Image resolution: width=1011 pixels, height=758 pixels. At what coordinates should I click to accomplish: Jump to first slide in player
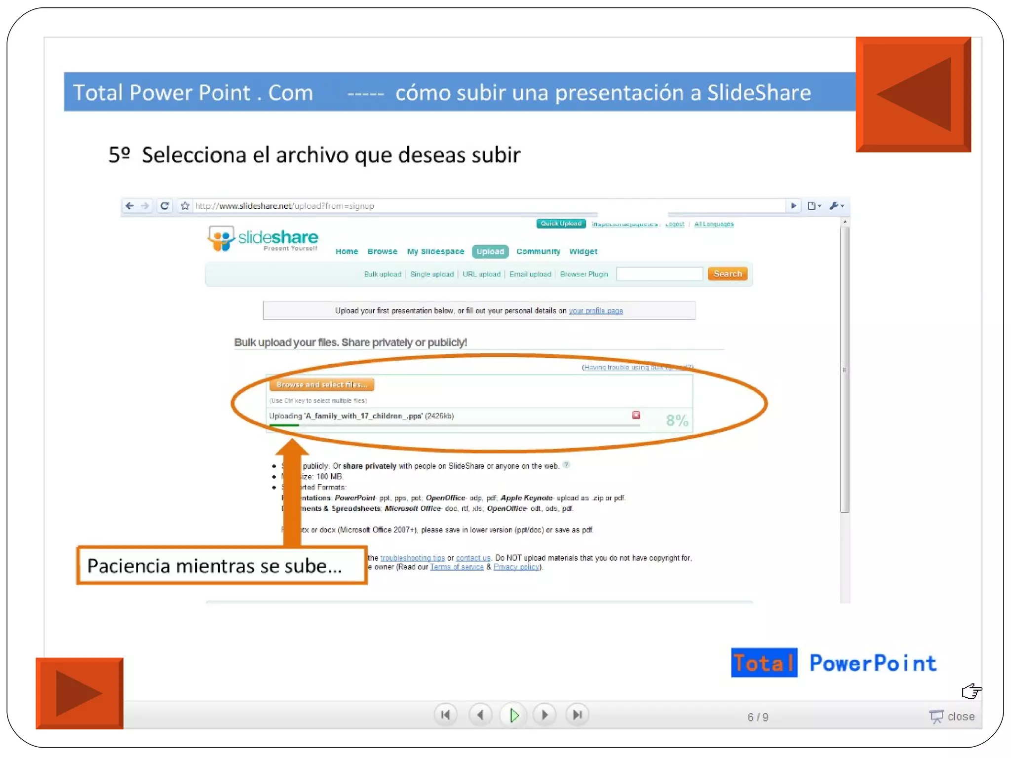(445, 715)
